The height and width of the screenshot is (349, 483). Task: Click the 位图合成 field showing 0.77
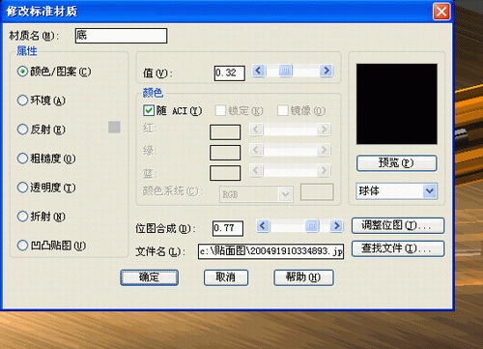pyautogui.click(x=228, y=228)
